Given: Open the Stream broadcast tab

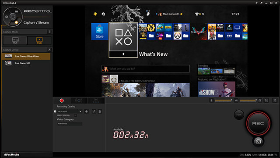Looking at the screenshot, I should click(79, 101).
